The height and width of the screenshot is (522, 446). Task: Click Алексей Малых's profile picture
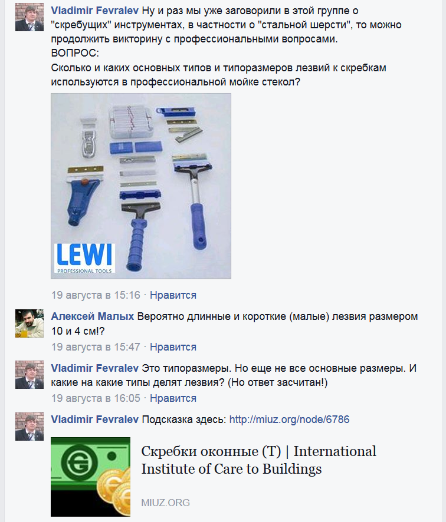click(29, 323)
